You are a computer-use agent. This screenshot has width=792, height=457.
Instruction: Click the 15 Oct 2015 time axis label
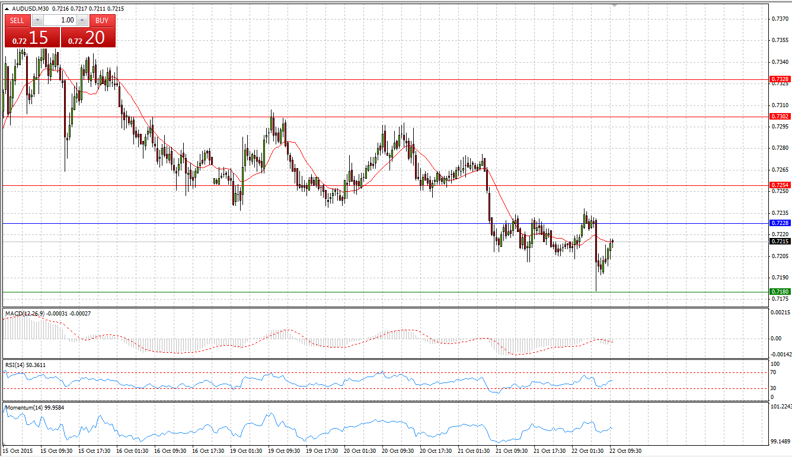point(17,451)
